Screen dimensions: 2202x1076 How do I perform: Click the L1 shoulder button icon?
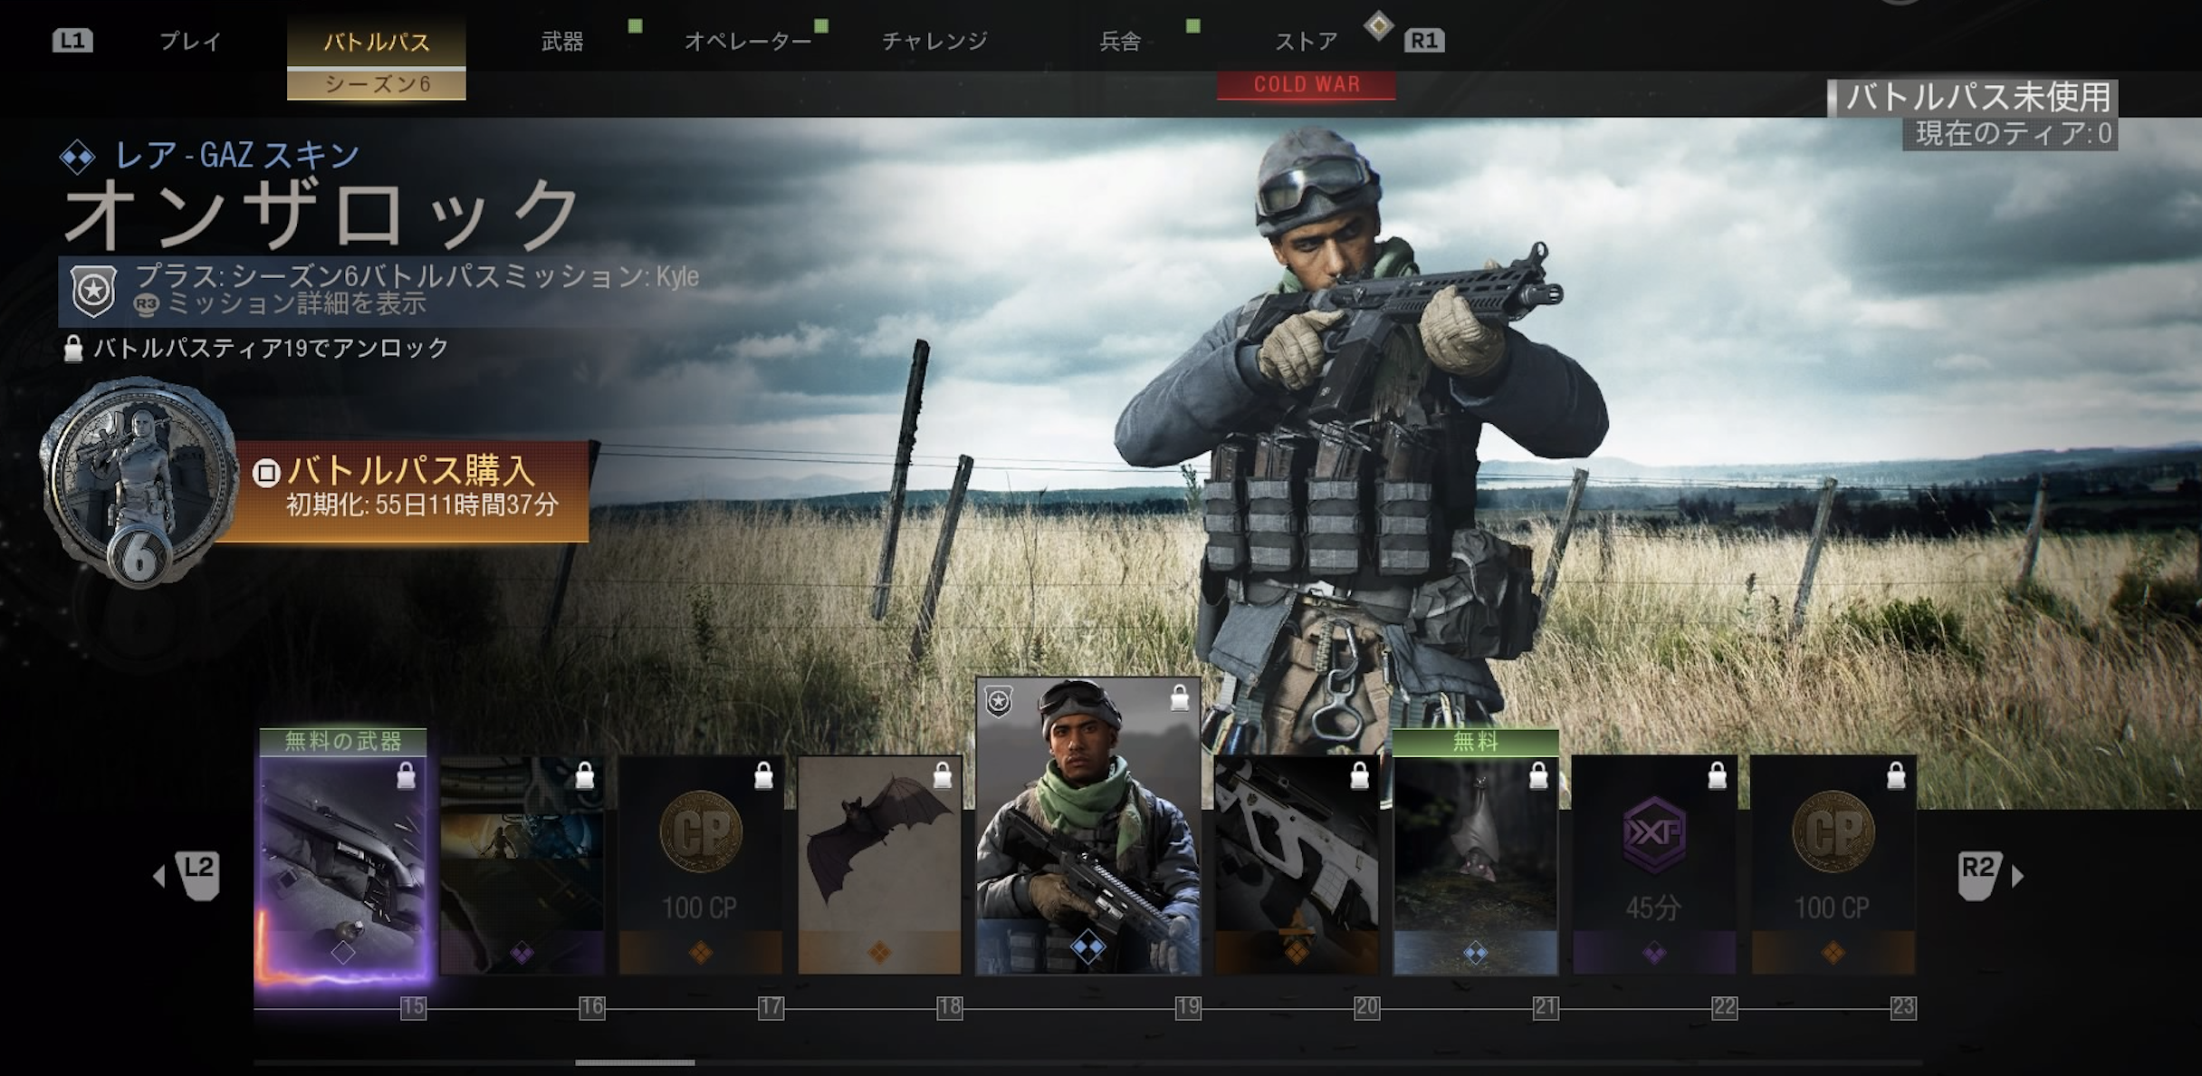pyautogui.click(x=72, y=41)
